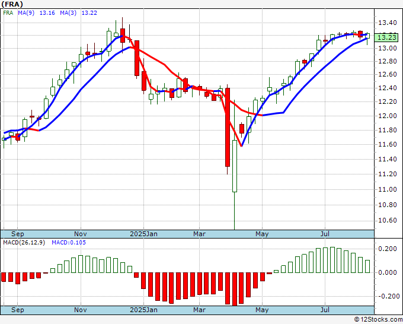Click the MA(9) indicator label
The height and width of the screenshot is (324, 403).
26,12
